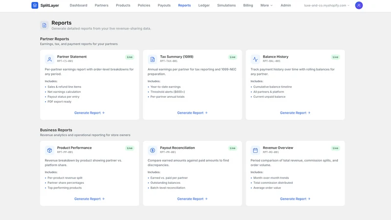Open the Payouts page
The width and height of the screenshot is (391, 220).
click(164, 5)
